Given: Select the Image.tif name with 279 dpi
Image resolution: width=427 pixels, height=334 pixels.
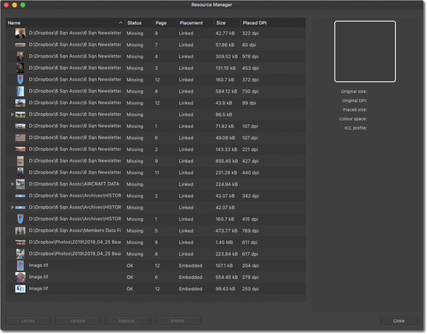Looking at the screenshot, I should click(38, 277).
